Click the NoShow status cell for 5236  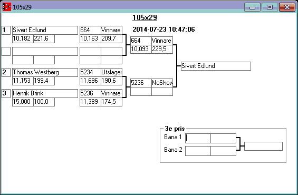(x=162, y=83)
